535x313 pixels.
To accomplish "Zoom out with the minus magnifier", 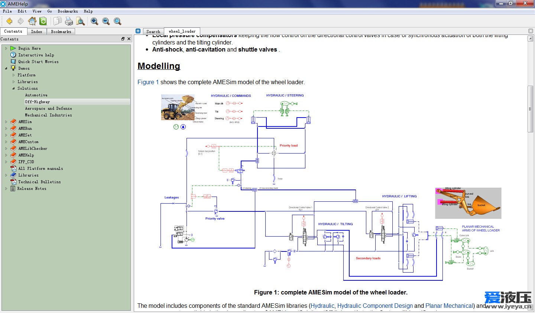I will click(x=106, y=21).
